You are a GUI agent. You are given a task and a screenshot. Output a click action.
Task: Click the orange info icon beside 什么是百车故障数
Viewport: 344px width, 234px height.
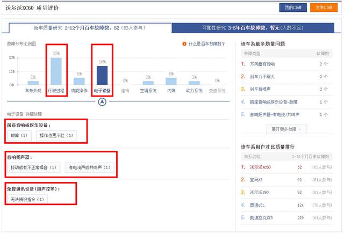(x=184, y=44)
